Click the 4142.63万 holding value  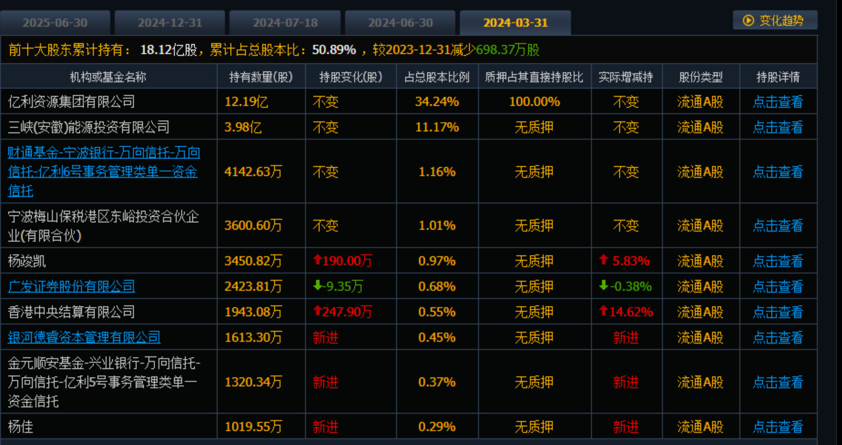(x=253, y=172)
